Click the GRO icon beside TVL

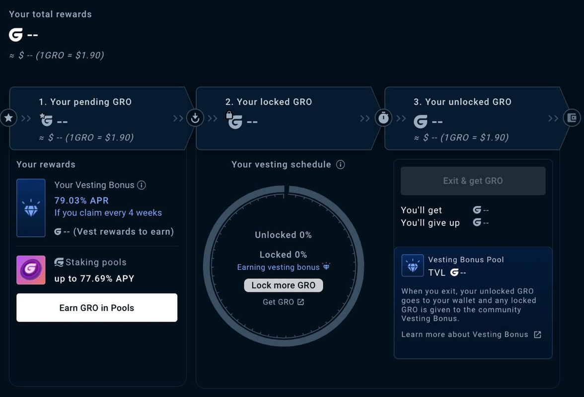click(x=454, y=272)
